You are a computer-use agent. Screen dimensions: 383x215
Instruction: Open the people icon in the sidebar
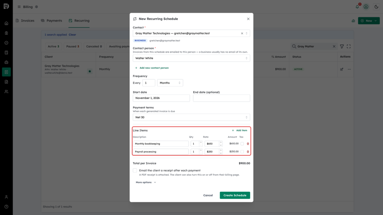[6, 92]
